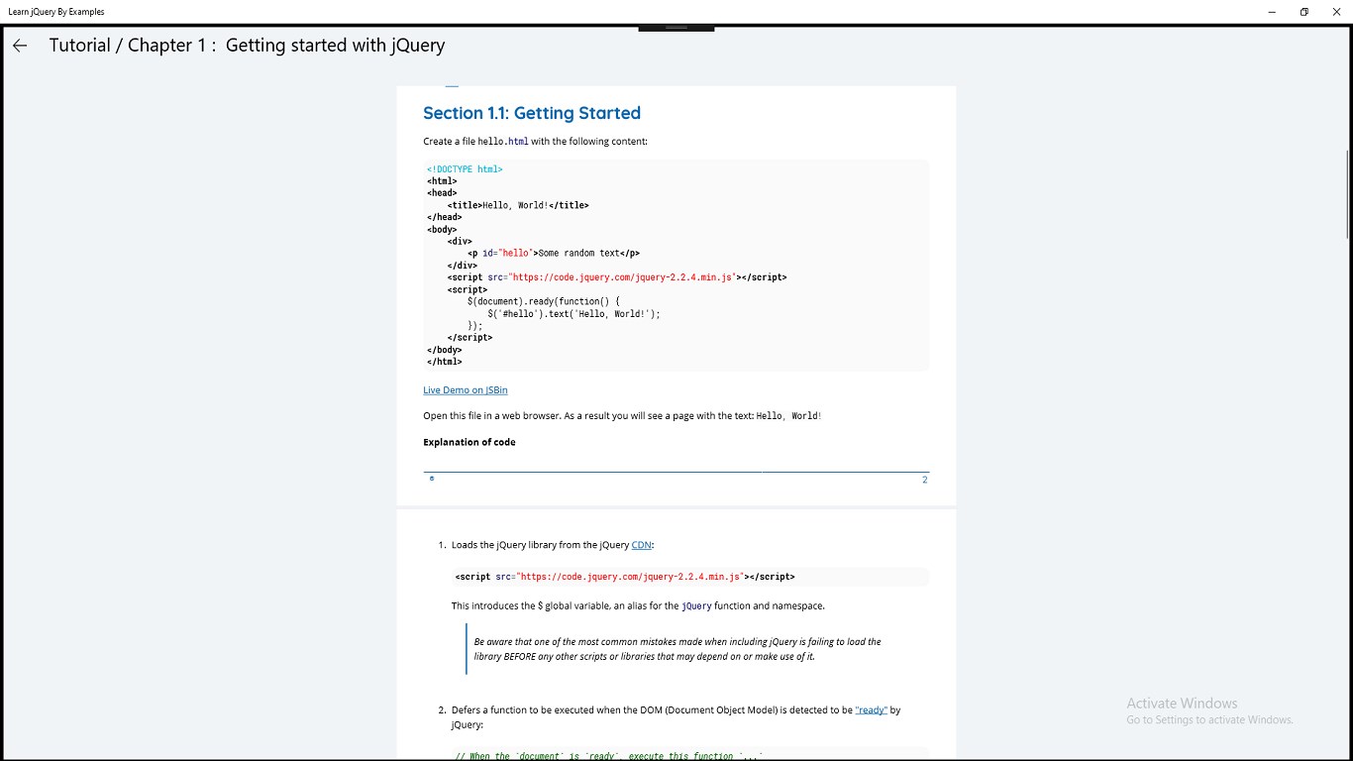Click the This introduces the $ global variable sentence
The image size is (1353, 761).
point(638,605)
